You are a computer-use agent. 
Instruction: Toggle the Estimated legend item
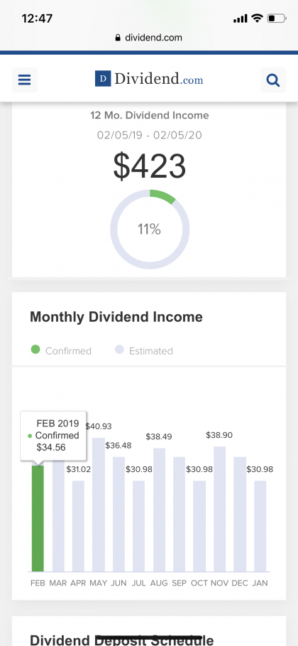coord(144,350)
